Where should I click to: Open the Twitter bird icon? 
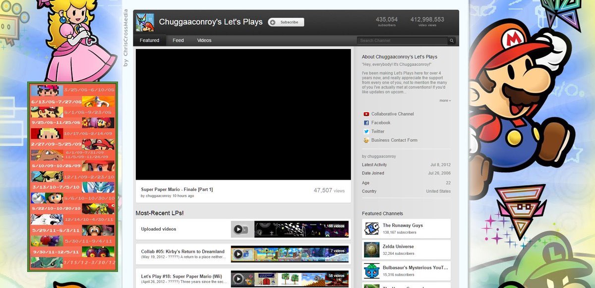coord(366,132)
